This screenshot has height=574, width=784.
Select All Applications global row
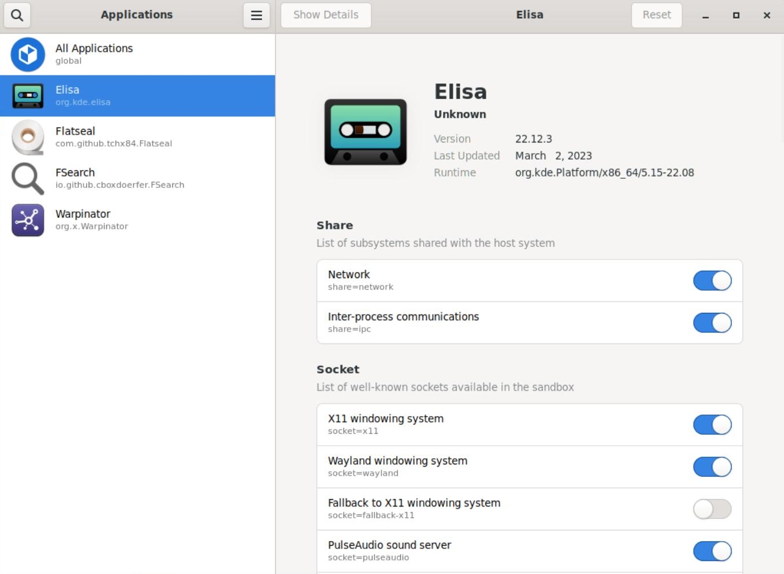click(138, 55)
